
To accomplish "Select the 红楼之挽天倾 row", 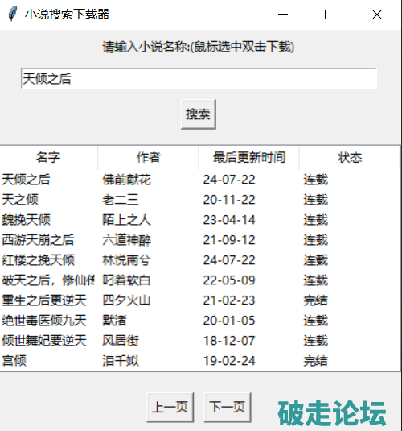I will (x=199, y=260).
